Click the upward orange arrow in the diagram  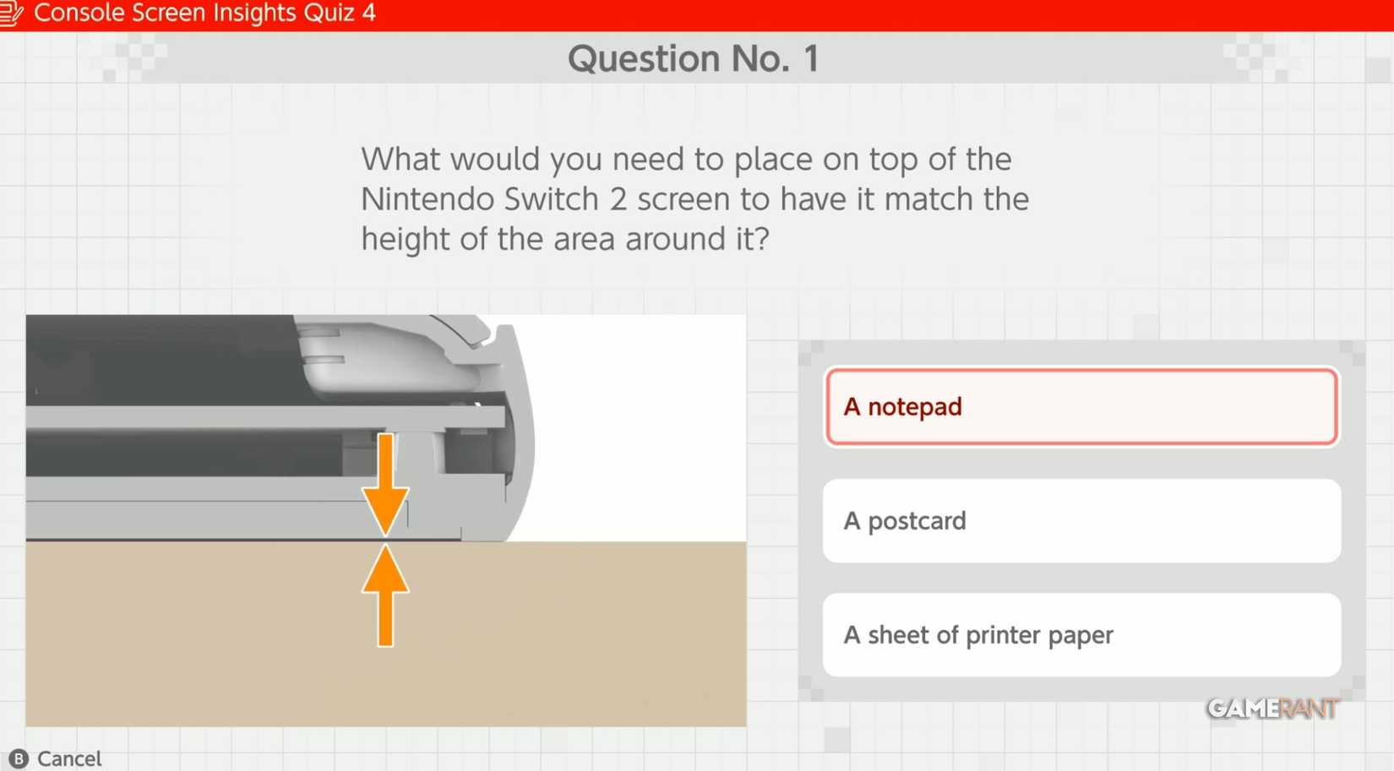coord(385,595)
